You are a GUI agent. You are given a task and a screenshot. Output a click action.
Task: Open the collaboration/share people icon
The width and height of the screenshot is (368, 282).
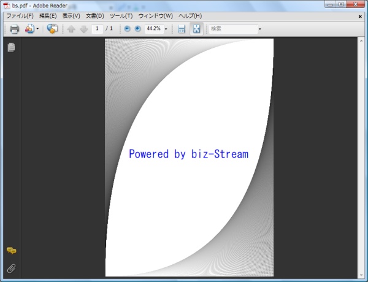coord(30,29)
